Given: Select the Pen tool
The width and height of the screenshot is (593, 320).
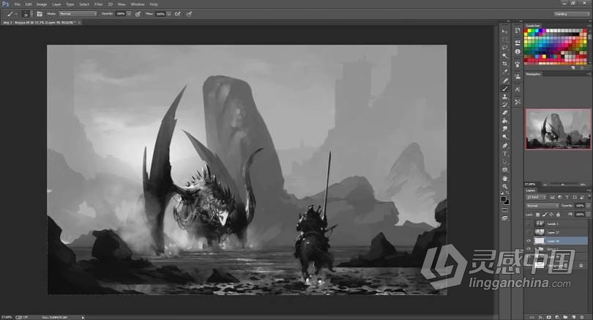Looking at the screenshot, I should pyautogui.click(x=504, y=146).
